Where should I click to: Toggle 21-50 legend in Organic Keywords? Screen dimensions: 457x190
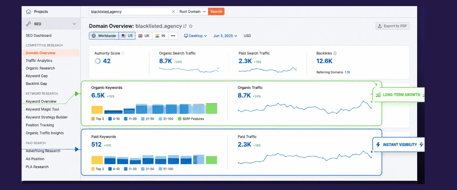(x=148, y=119)
